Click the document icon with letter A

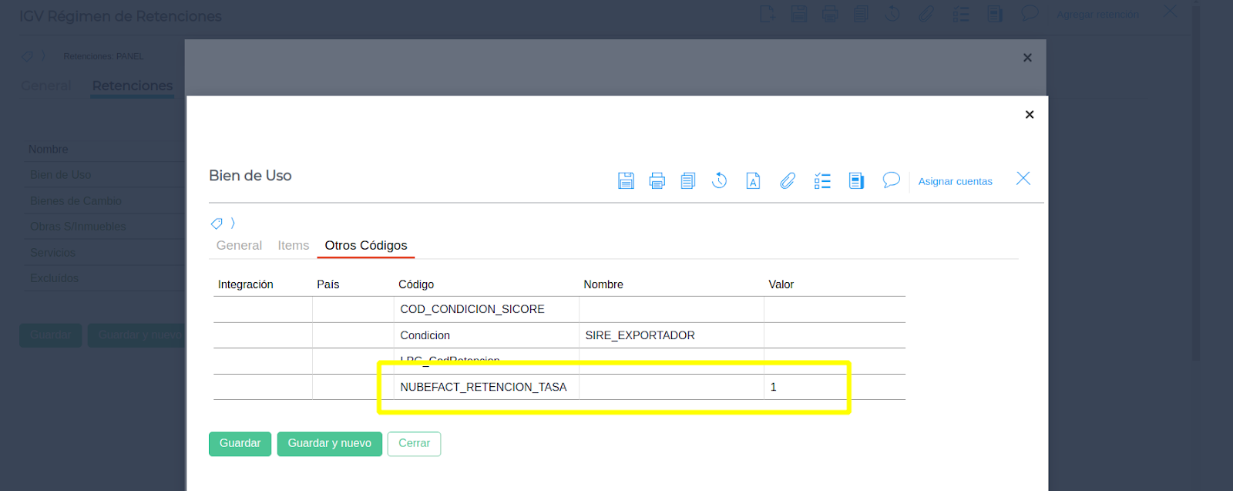tap(753, 180)
